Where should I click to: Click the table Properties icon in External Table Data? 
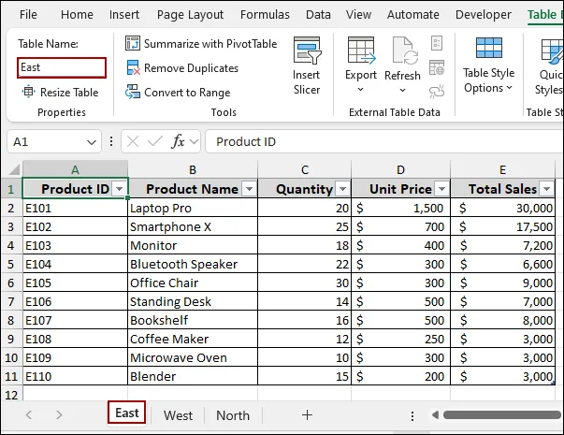[437, 43]
